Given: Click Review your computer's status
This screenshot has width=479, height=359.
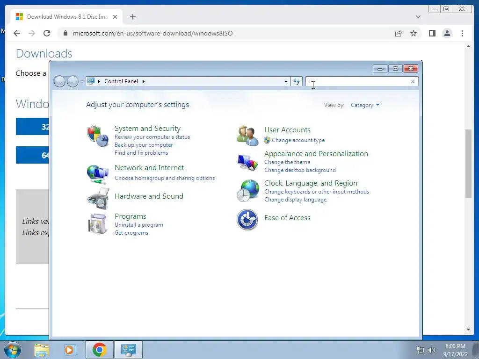Looking at the screenshot, I should coord(152,137).
